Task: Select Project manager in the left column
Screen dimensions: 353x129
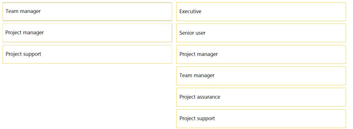Action: [x=87, y=33]
